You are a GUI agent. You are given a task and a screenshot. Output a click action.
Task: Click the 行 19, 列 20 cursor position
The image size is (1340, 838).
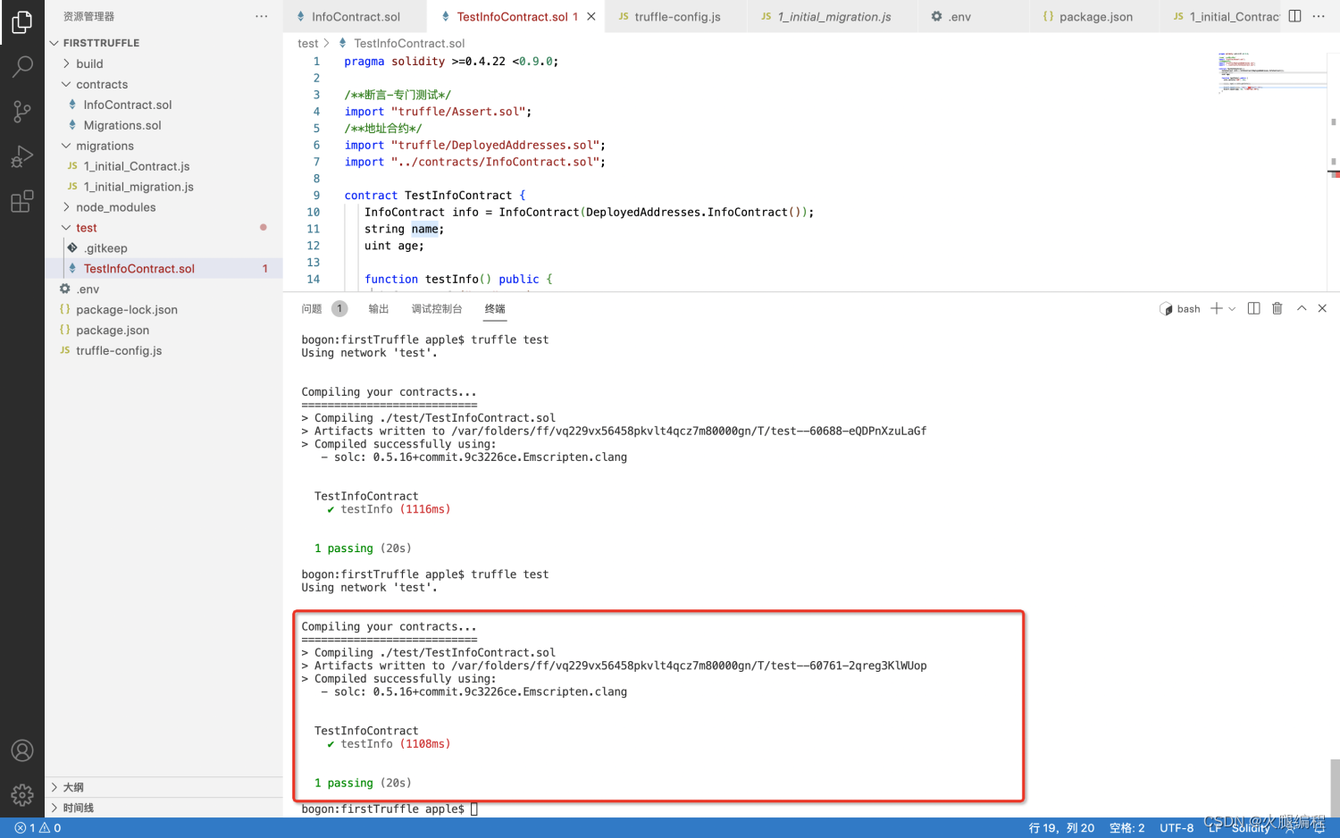click(1061, 828)
